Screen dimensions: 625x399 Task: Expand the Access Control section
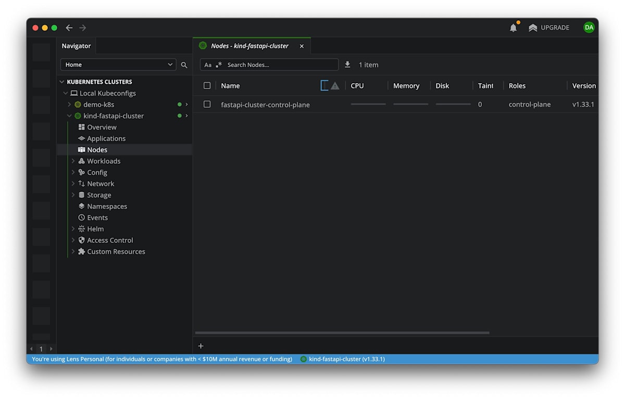tap(73, 240)
